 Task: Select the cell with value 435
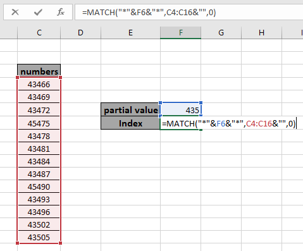pos(181,110)
